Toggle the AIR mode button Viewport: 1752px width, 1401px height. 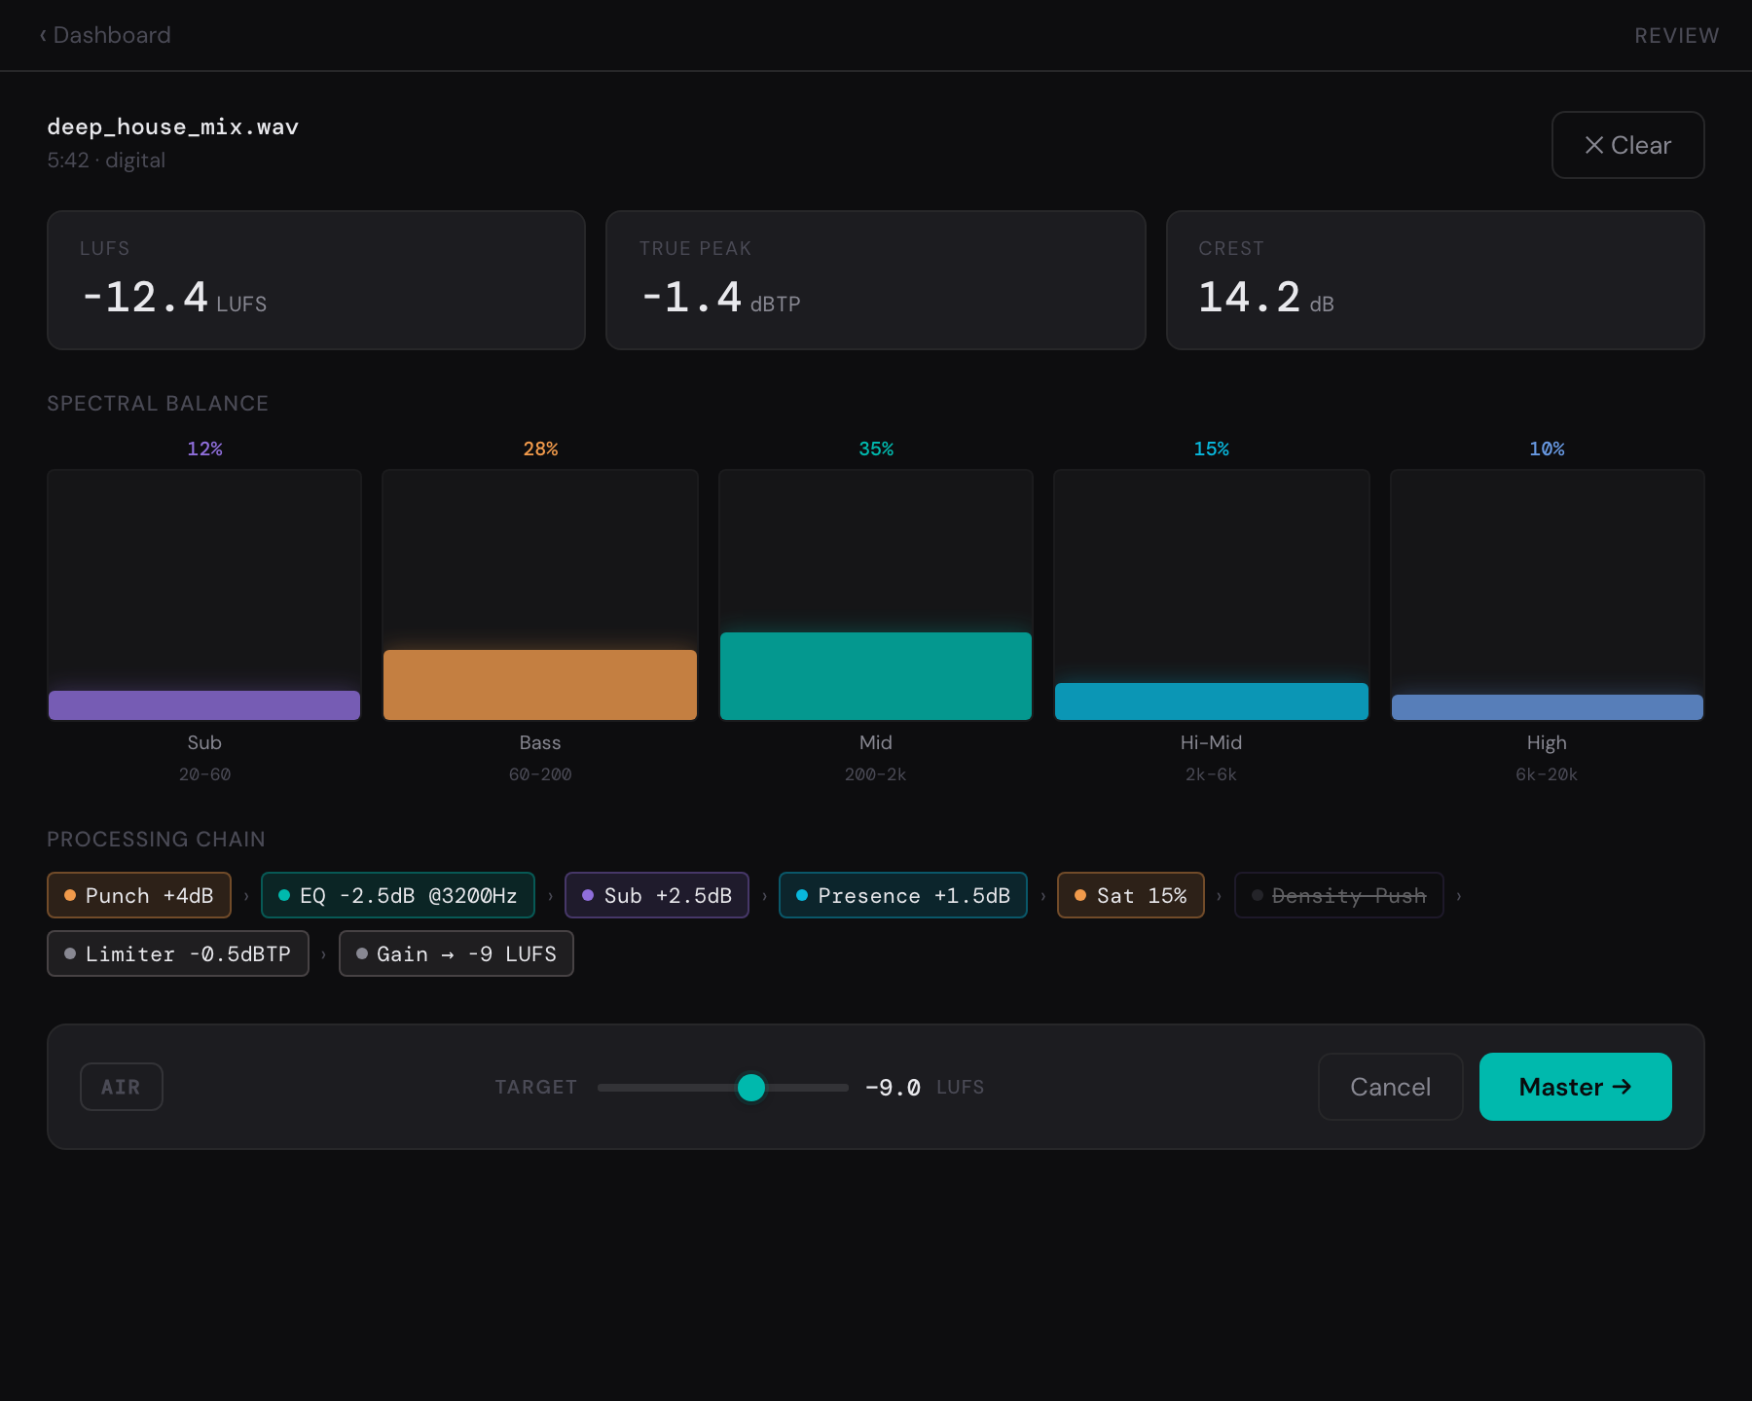pyautogui.click(x=121, y=1087)
